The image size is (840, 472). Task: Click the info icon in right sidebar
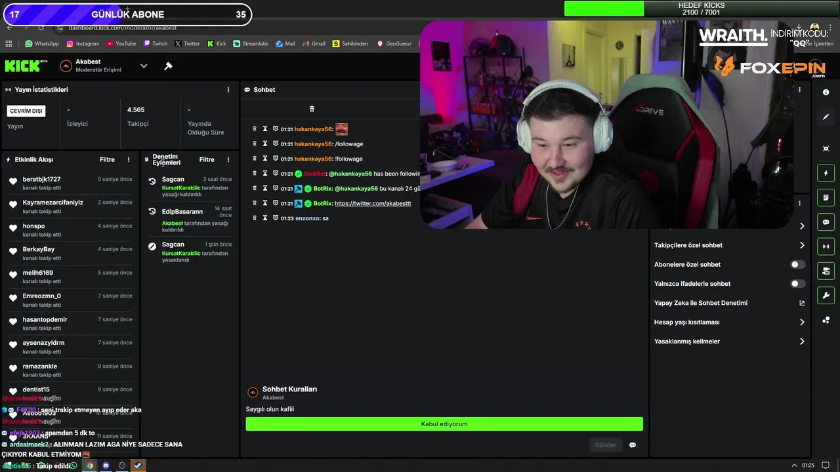(x=826, y=92)
